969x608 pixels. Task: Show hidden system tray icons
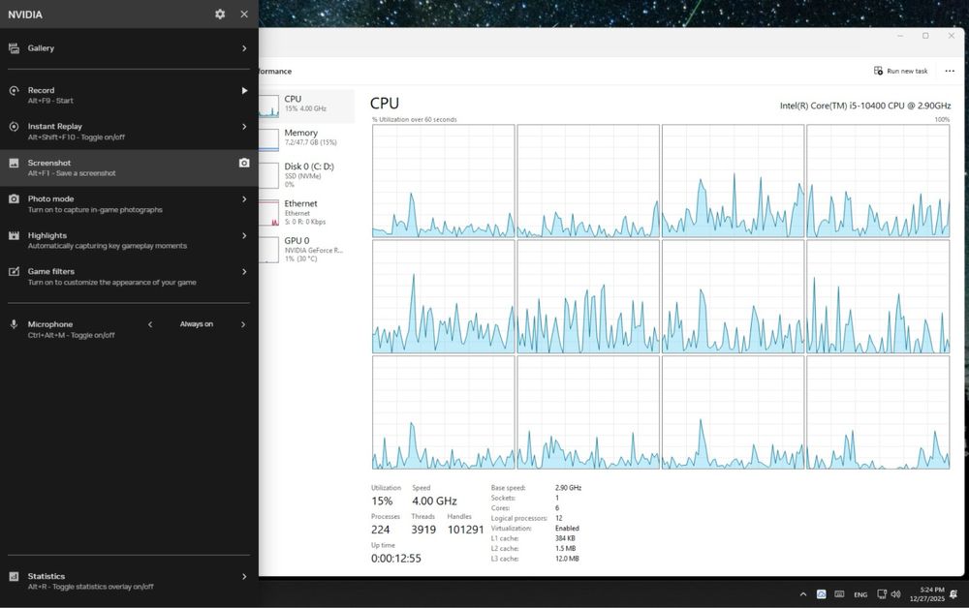click(x=802, y=593)
